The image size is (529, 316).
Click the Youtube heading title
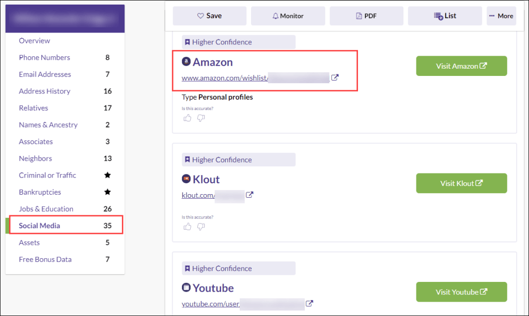(x=213, y=288)
